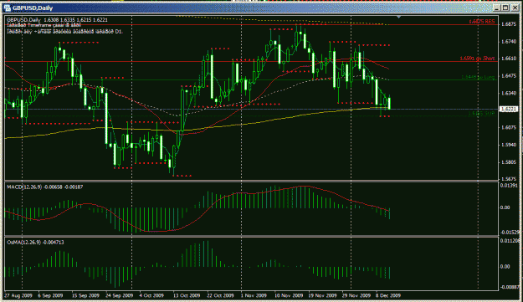523x302 pixels.
Task: Click the 1.6740 price scale value
Action: click(508, 41)
